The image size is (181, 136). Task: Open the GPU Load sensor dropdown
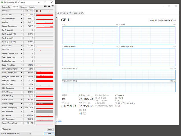[x=21, y=50]
